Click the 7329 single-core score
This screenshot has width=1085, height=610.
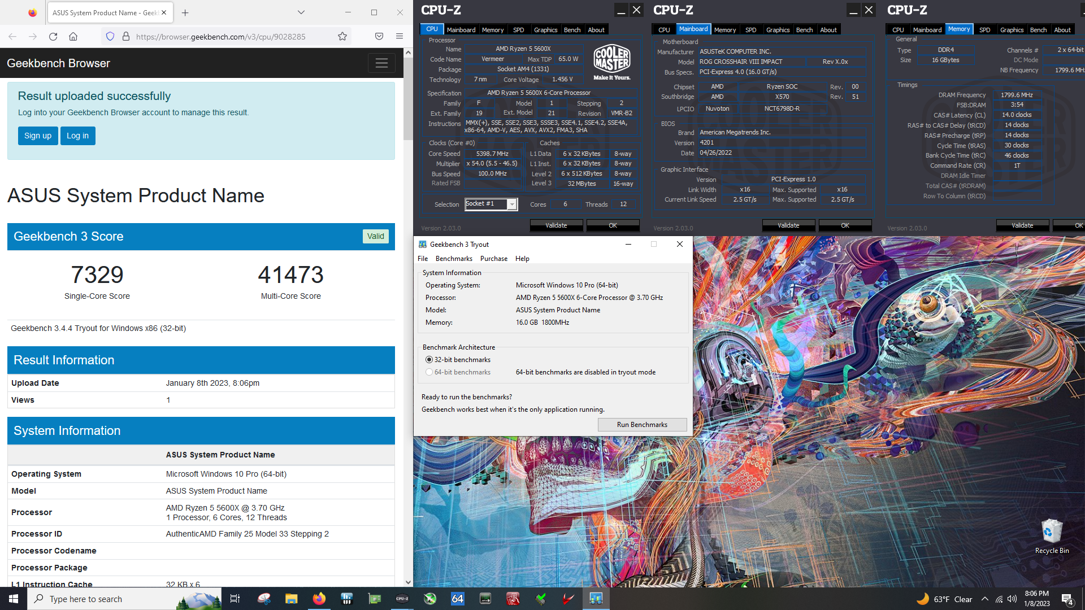point(97,275)
